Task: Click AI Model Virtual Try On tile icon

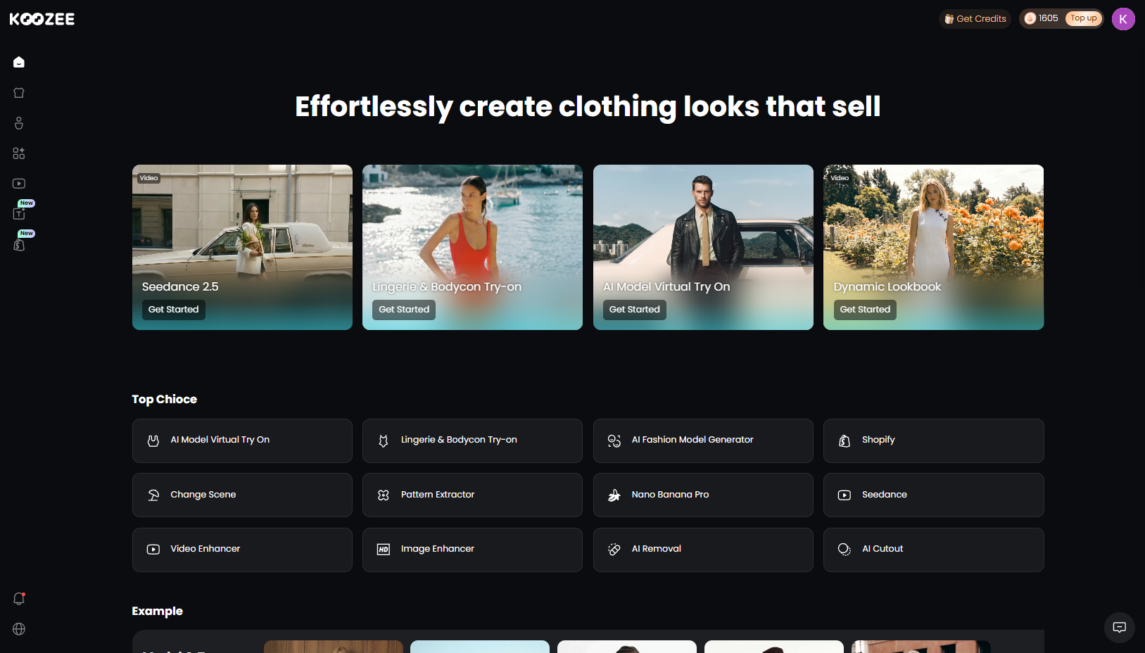Action: click(153, 440)
